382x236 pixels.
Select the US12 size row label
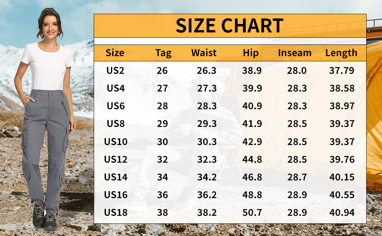click(116, 159)
